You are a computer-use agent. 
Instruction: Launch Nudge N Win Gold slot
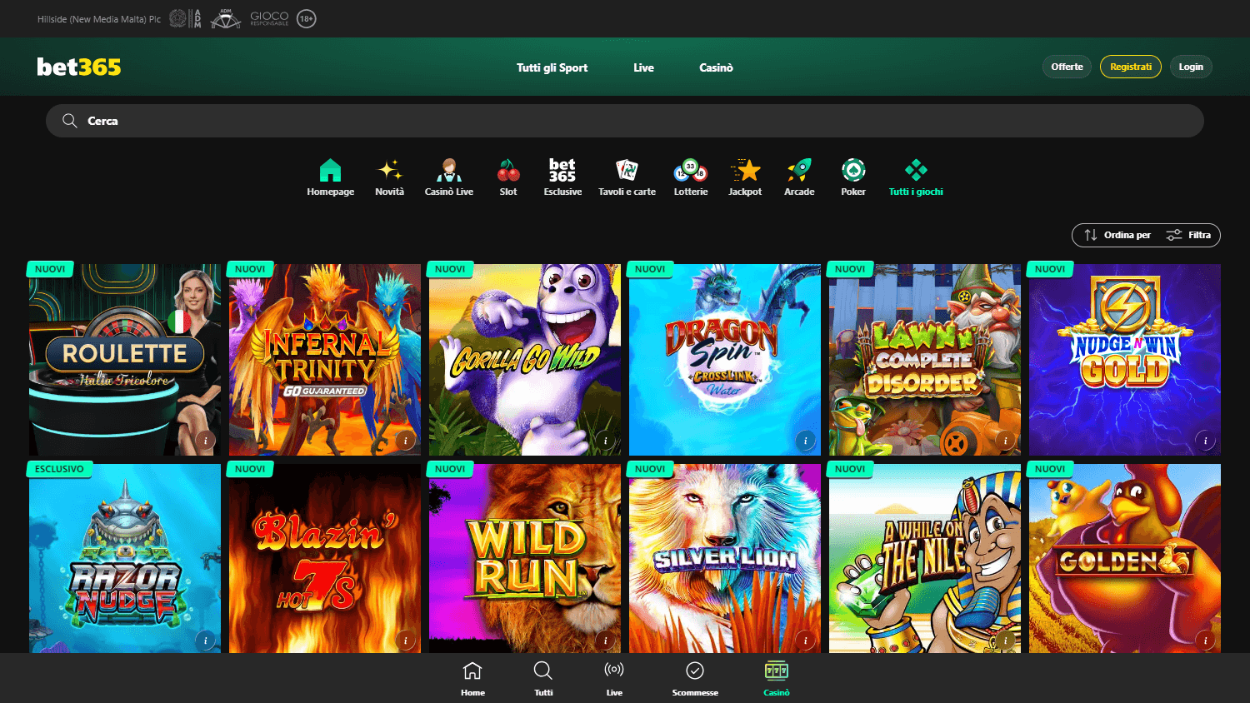tap(1125, 360)
